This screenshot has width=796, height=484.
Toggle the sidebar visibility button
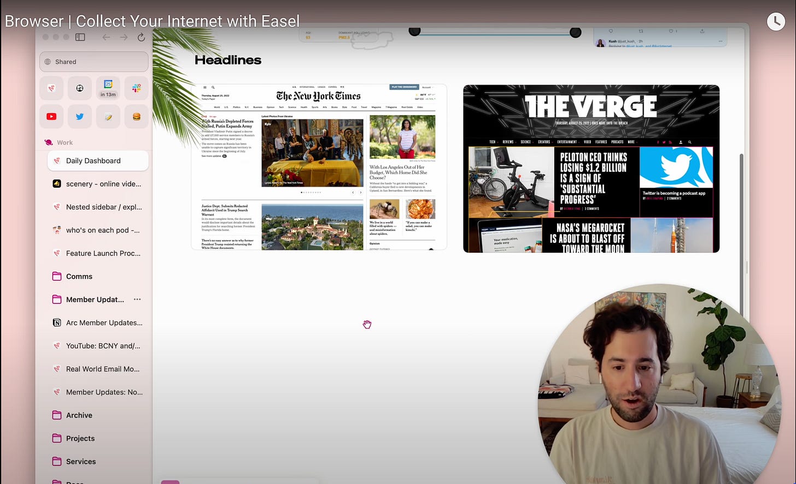[80, 37]
